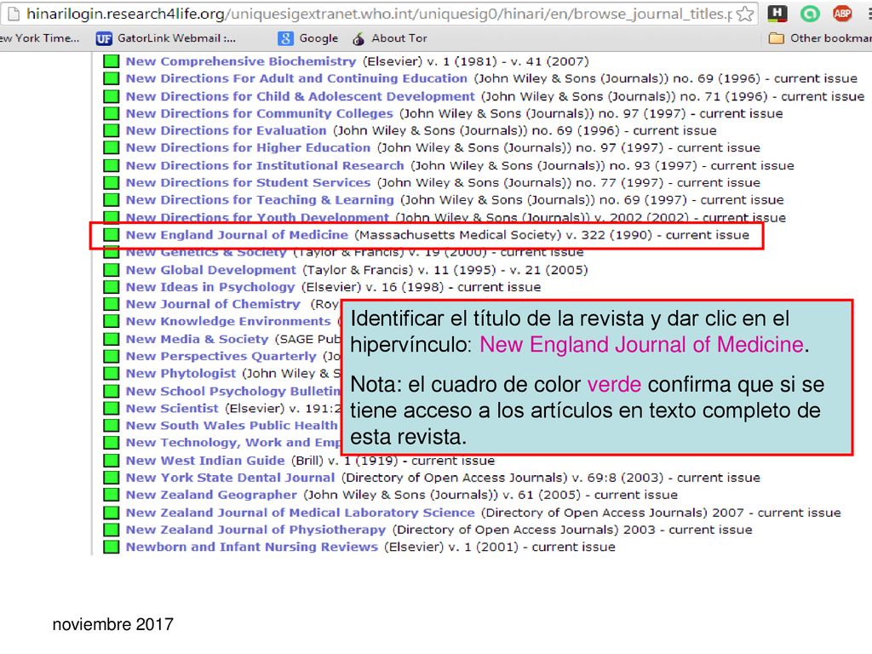Click green square beside New Media & Society
The image size is (872, 654).
[x=112, y=339]
